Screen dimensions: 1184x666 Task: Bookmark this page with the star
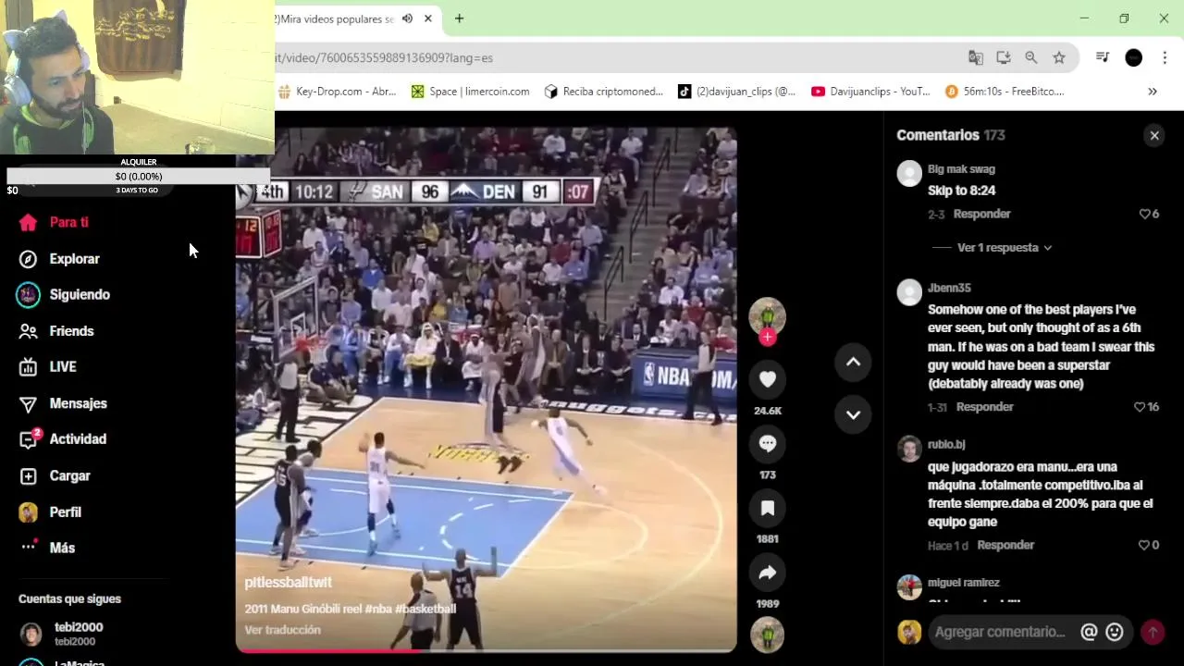pyautogui.click(x=1059, y=57)
